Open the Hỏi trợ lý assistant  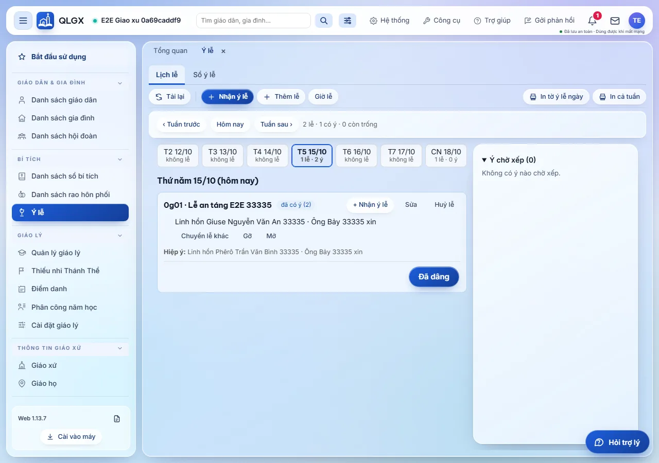pos(617,442)
